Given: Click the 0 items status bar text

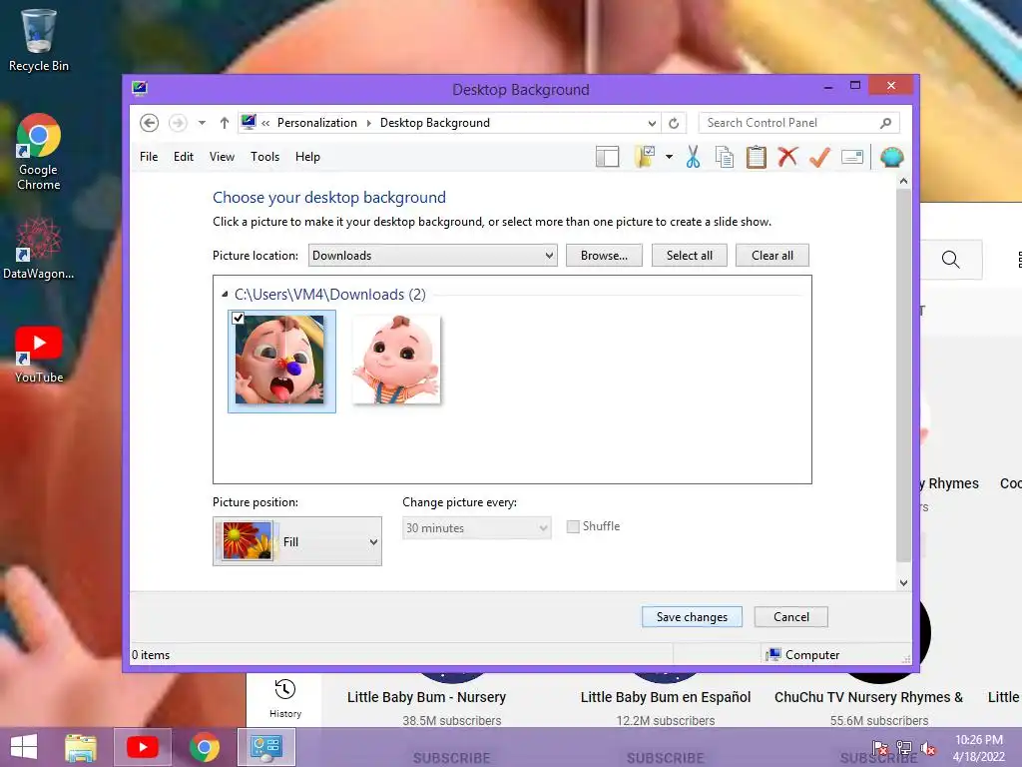Looking at the screenshot, I should coord(151,655).
